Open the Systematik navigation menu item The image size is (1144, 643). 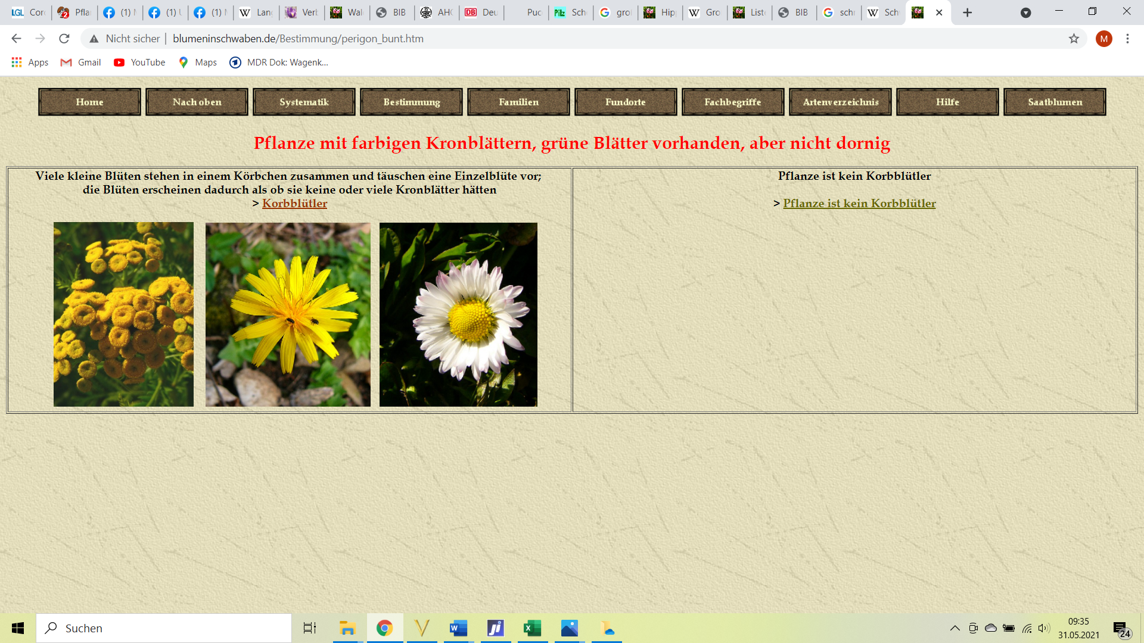[x=304, y=102]
